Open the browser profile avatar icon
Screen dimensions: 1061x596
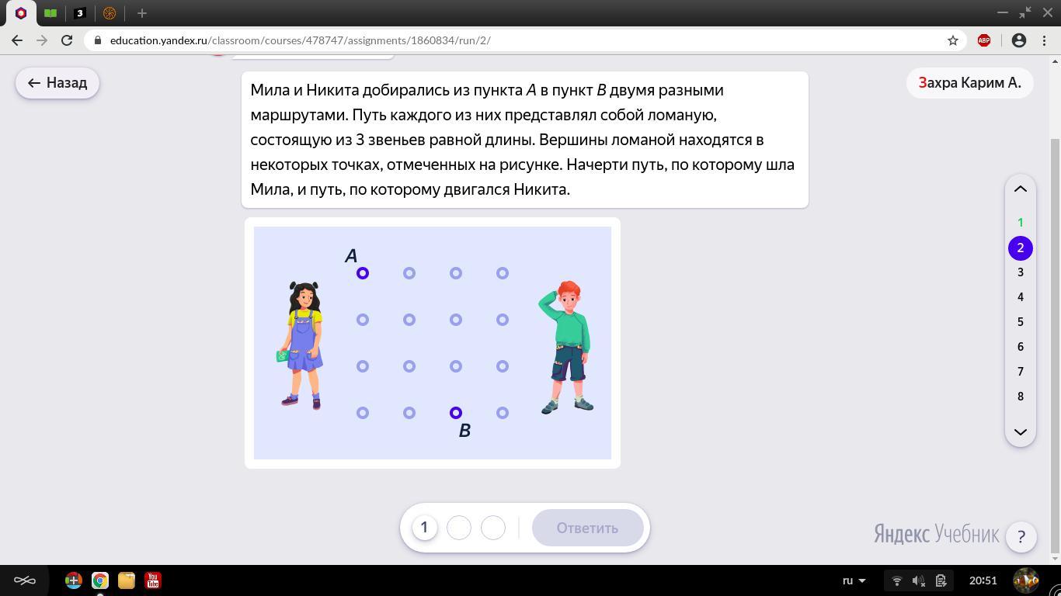point(1019,40)
